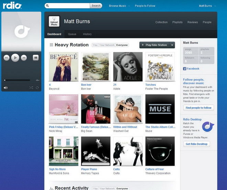Click the Recent Activity pulse icon
The height and width of the screenshot is (190, 227).
pos(51,188)
